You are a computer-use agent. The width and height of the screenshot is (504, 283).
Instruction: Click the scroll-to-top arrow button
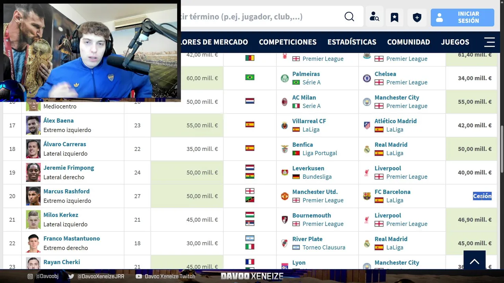pyautogui.click(x=474, y=261)
